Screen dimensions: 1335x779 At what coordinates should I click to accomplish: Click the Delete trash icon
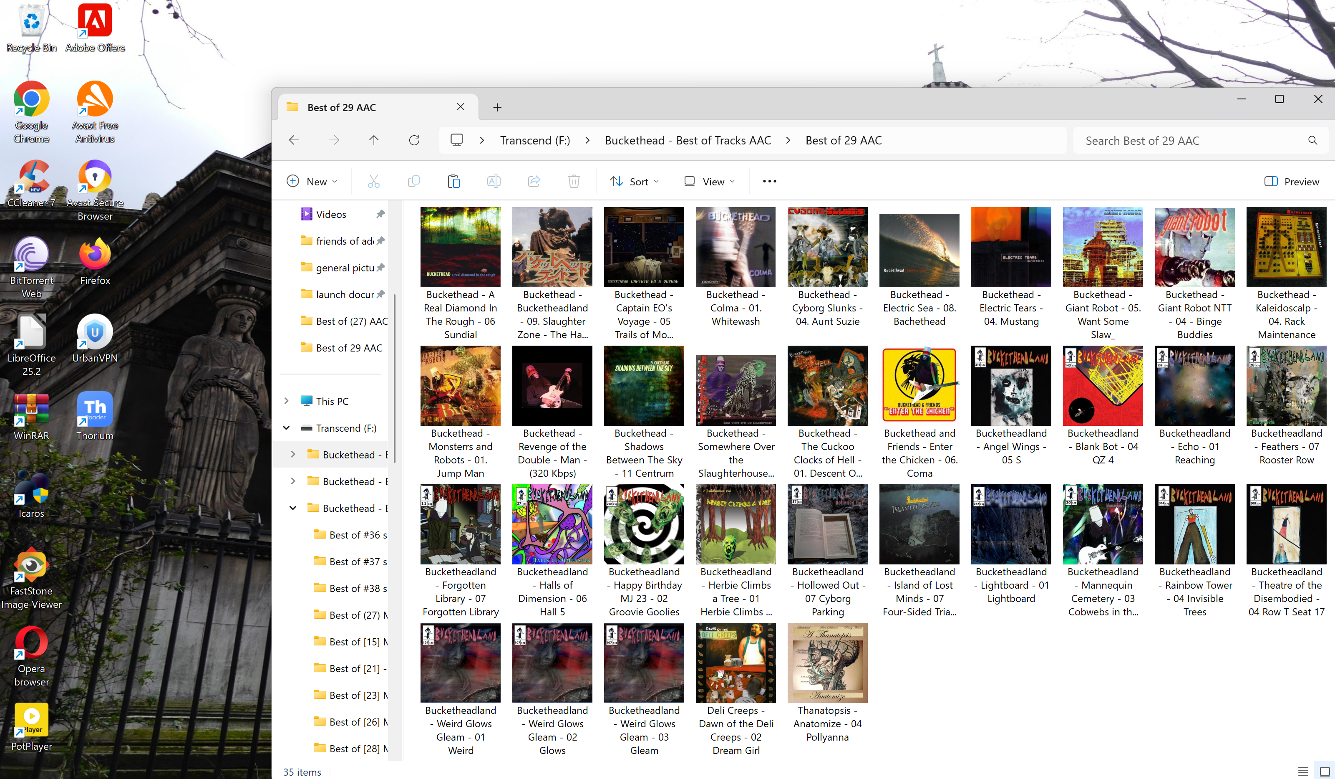point(574,181)
